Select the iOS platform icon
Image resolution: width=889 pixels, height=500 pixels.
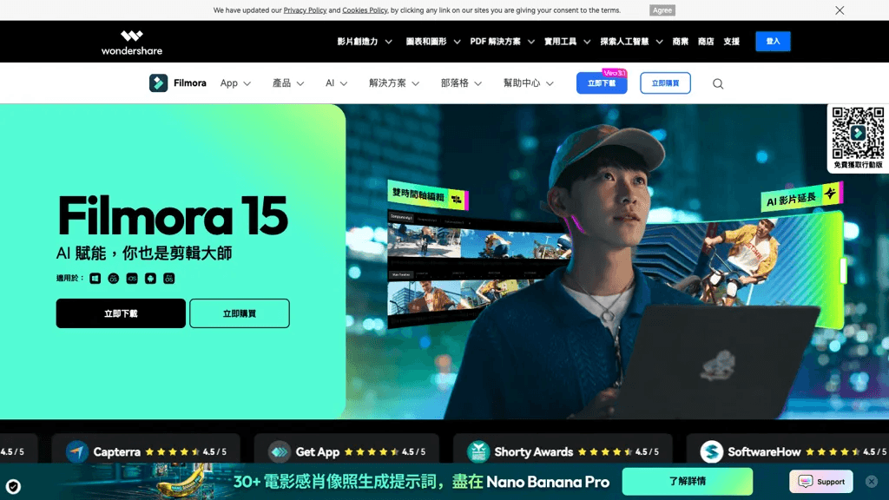132,279
